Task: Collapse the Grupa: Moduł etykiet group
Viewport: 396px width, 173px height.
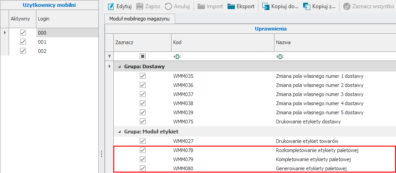Action: [x=119, y=132]
